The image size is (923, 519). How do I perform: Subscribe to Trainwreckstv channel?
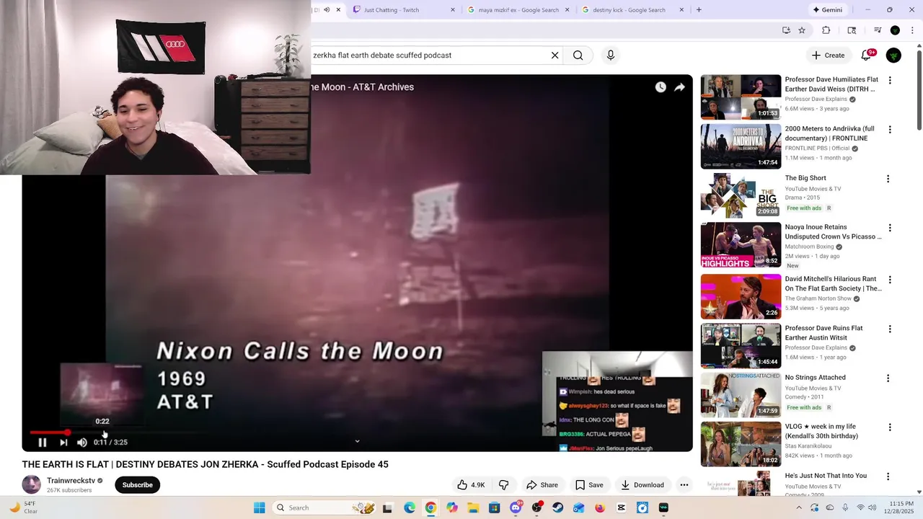coord(137,485)
